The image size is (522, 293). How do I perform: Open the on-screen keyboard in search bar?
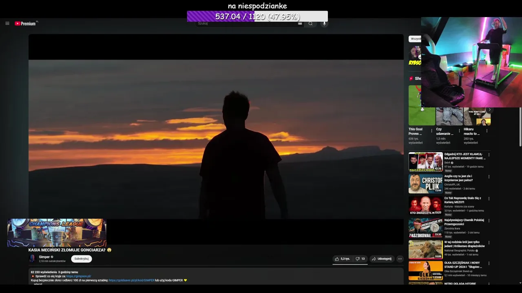pos(300,24)
